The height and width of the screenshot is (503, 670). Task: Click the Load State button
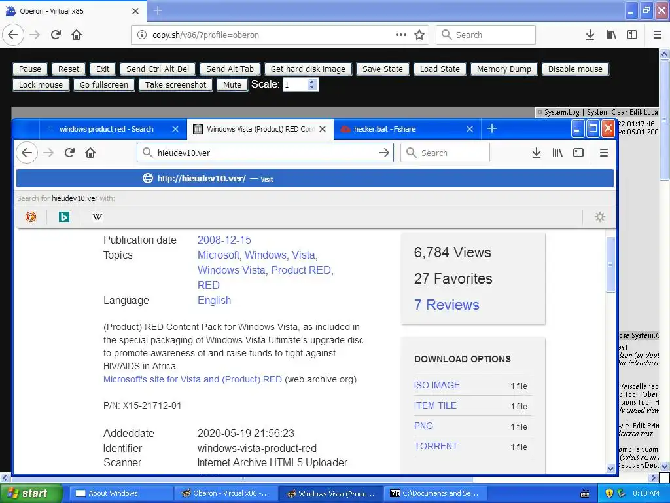440,69
